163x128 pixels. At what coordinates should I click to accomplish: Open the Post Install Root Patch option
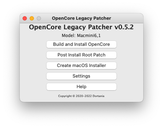tap(81, 55)
